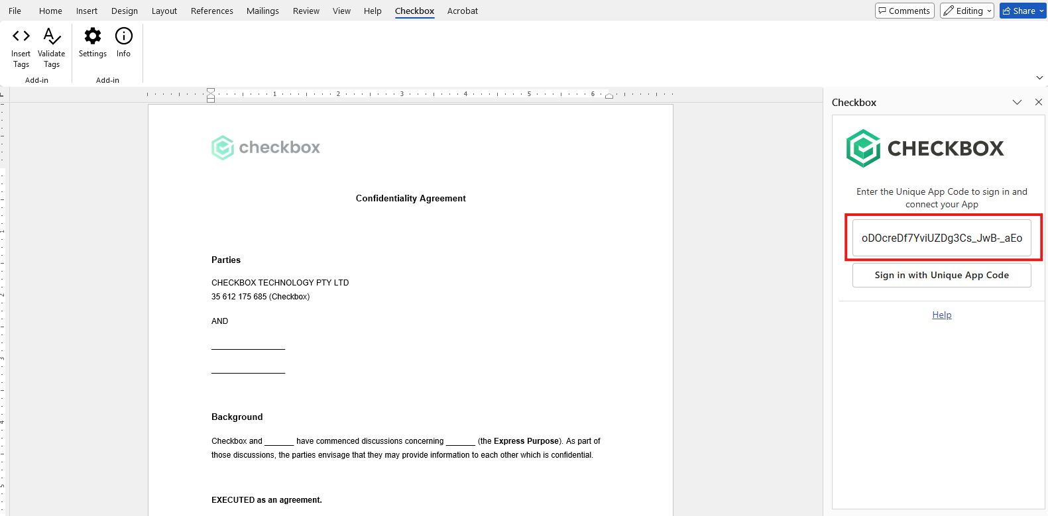Click the Share button
This screenshot has height=516, width=1048.
point(1023,11)
